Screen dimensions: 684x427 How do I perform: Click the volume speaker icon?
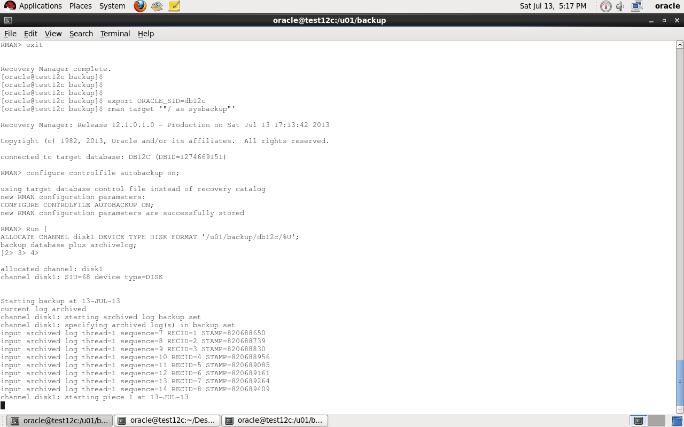620,6
